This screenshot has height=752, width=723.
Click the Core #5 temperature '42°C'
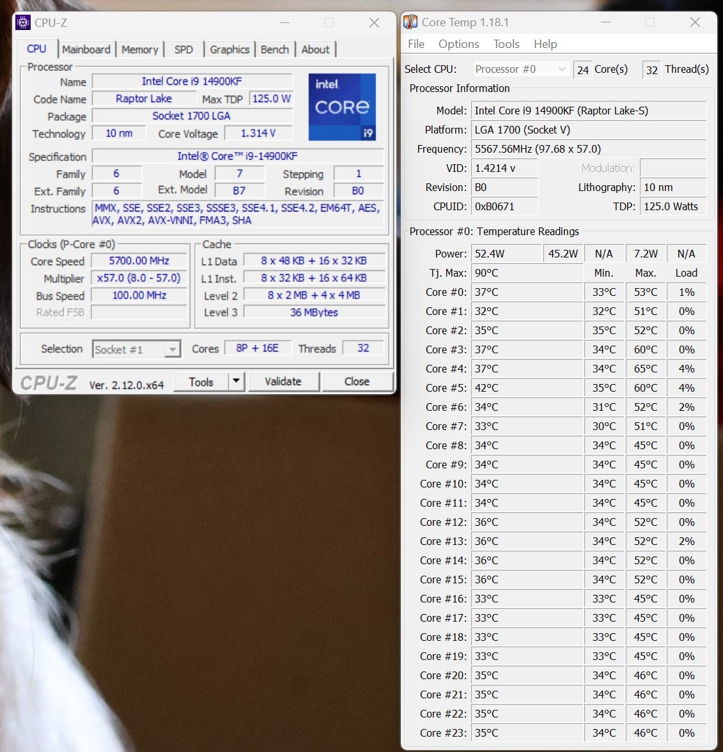coord(527,388)
